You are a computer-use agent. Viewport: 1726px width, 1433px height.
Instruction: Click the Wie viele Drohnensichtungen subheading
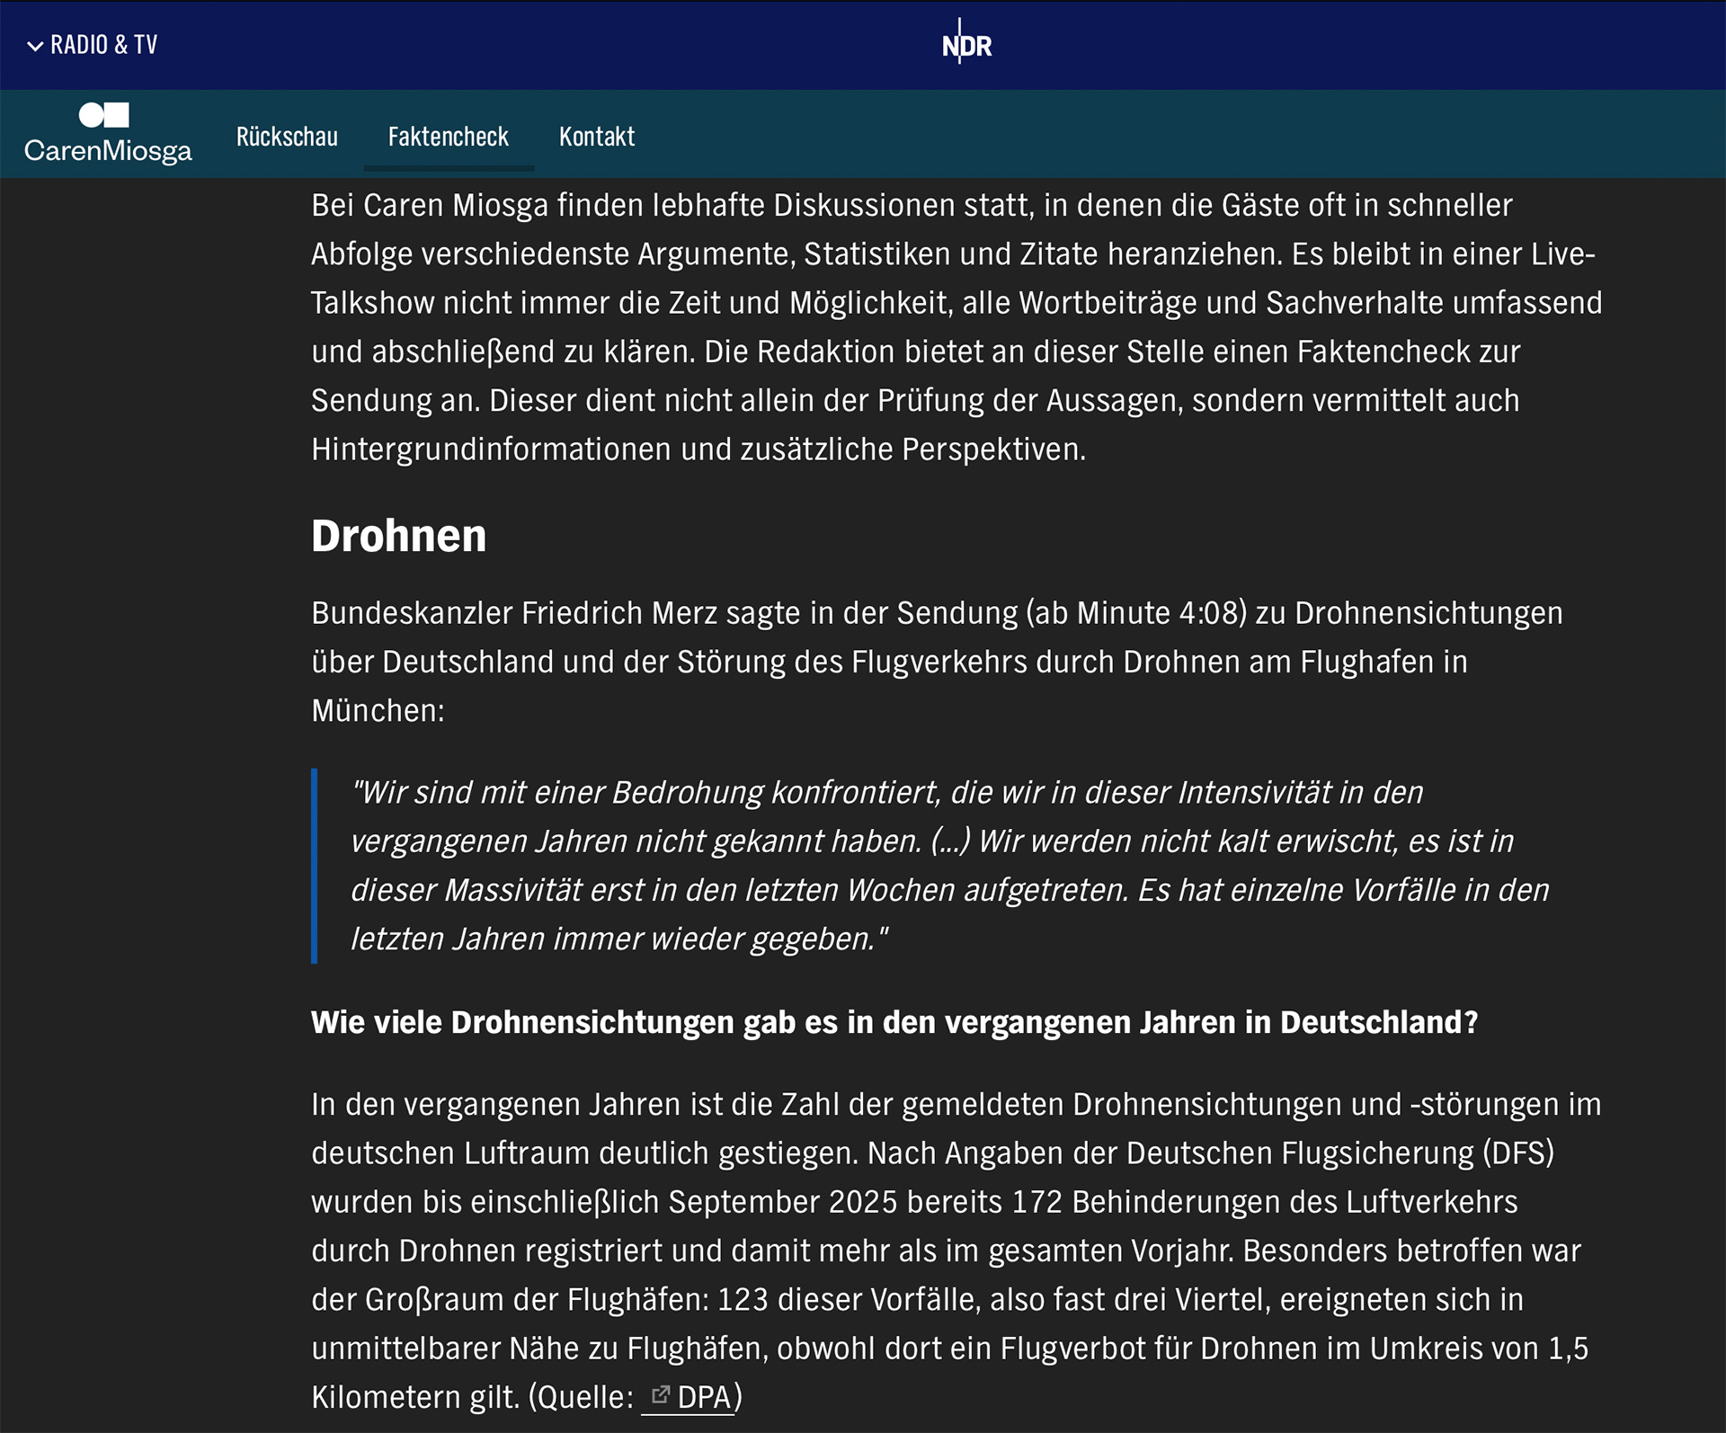coord(894,1022)
